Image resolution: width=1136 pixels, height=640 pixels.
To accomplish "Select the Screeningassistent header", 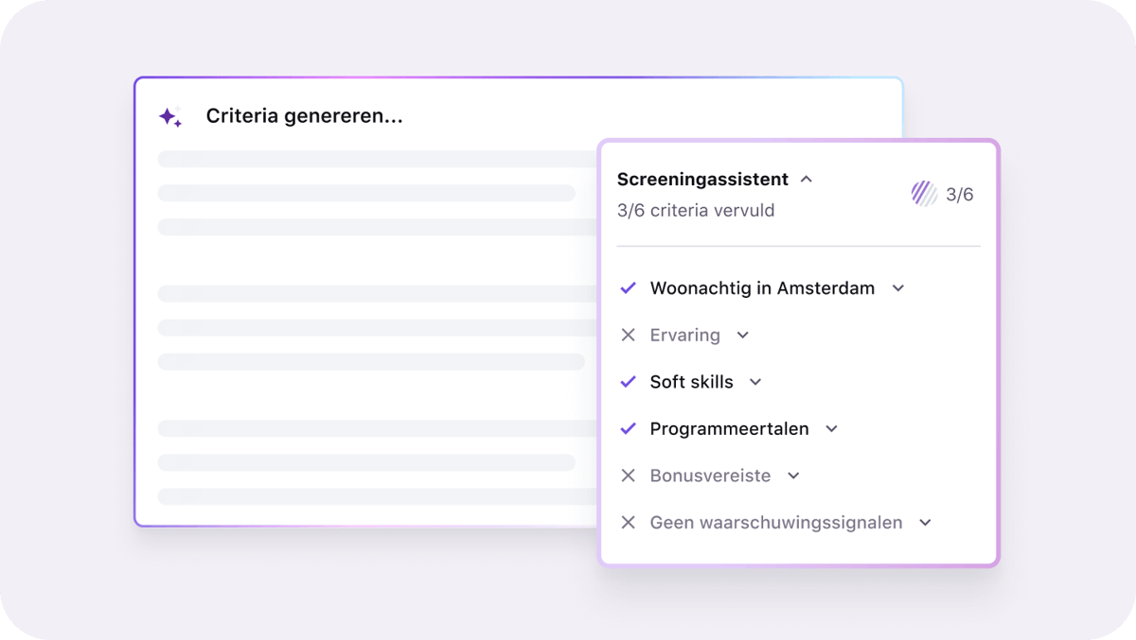I will coord(702,178).
